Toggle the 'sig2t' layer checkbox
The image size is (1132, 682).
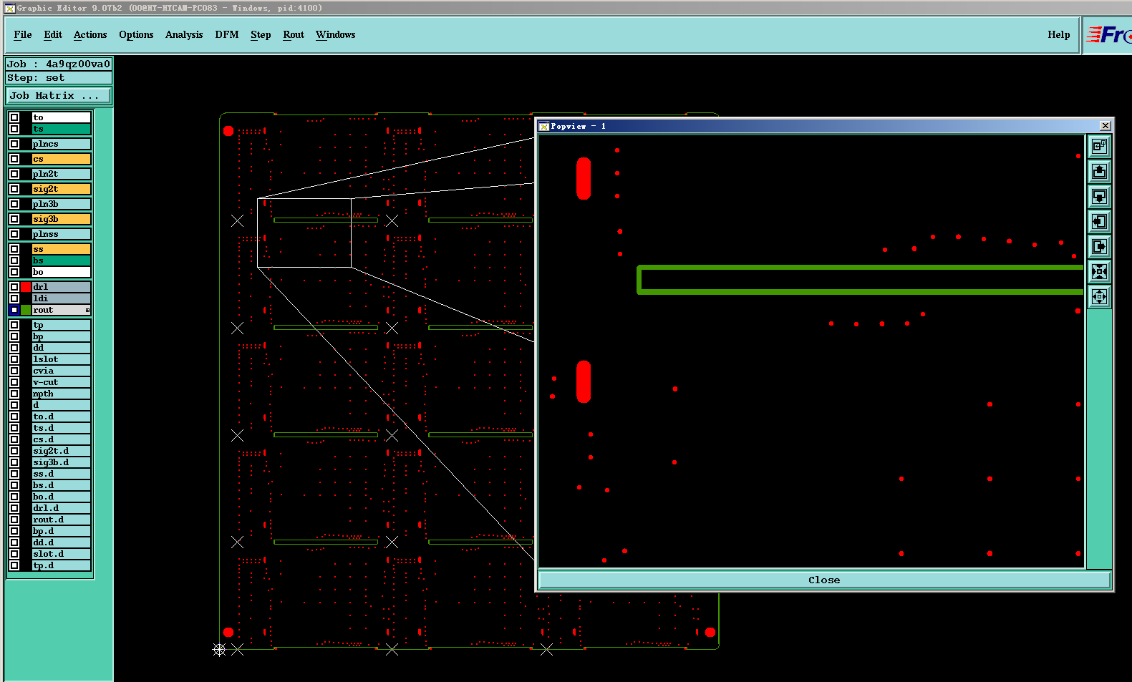14,189
